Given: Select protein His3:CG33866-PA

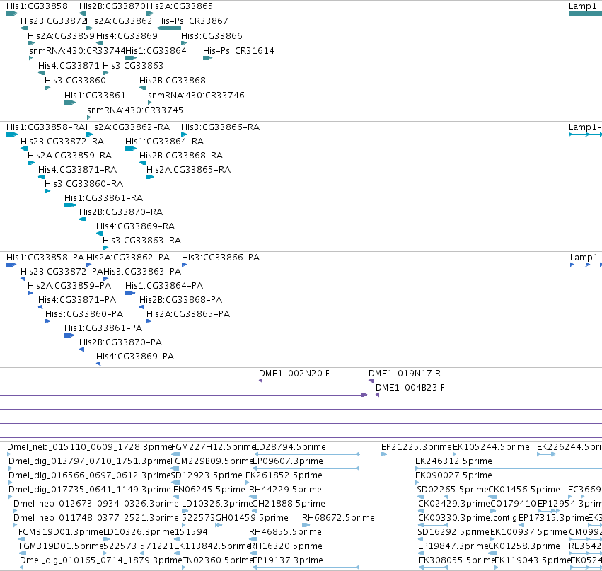Looking at the screenshot, I should [221, 258].
